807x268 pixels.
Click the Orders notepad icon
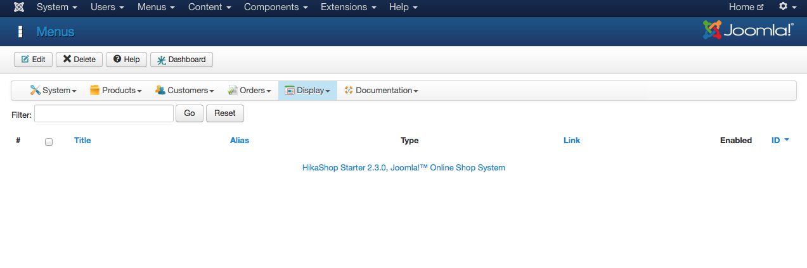tap(233, 91)
